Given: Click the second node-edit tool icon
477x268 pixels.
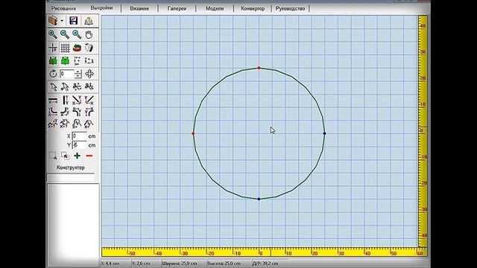Looking at the screenshot, I should pyautogui.click(x=89, y=87).
